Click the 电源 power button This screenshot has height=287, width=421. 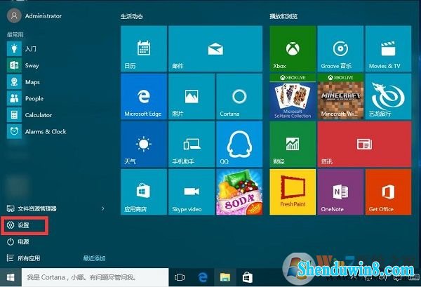tap(18, 242)
